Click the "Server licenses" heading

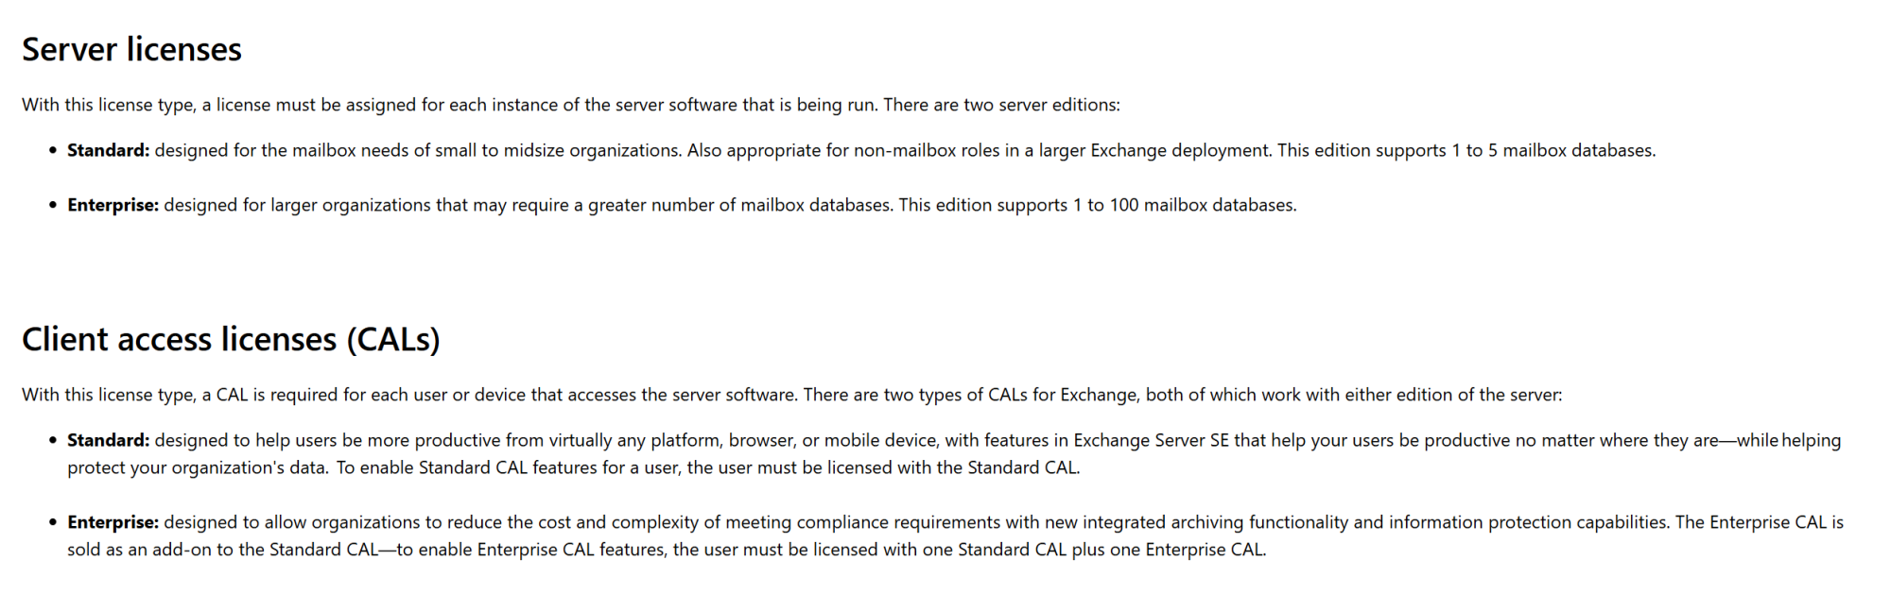pyautogui.click(x=131, y=49)
